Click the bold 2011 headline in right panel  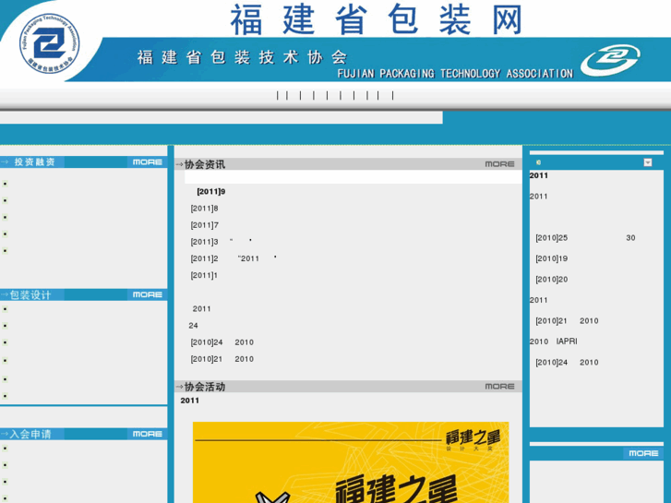click(538, 175)
